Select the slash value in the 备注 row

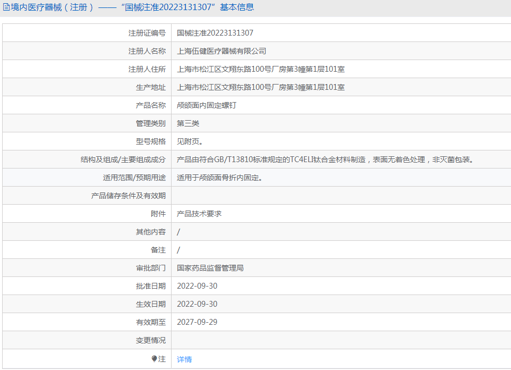click(178, 250)
